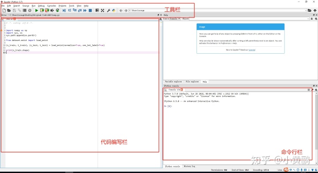Switch to the File explorer tab
The image size is (318, 173).
point(192,81)
